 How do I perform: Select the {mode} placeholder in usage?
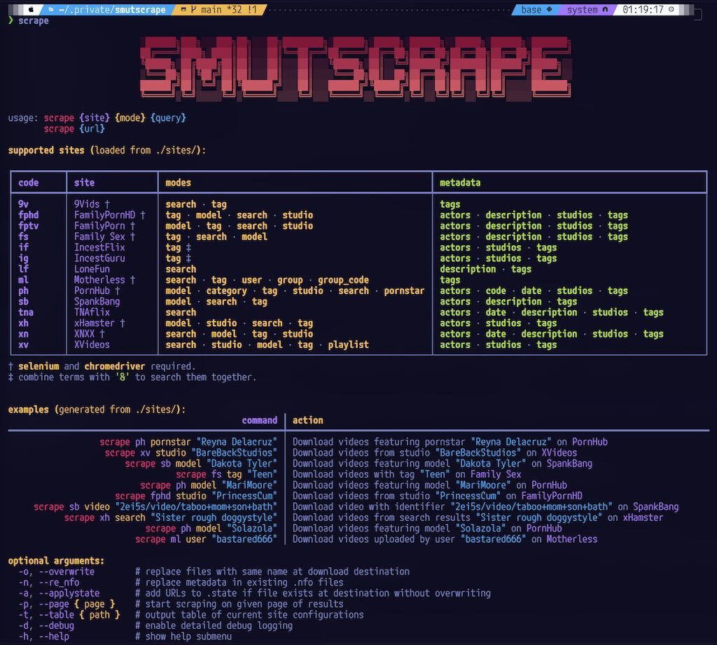(x=130, y=118)
